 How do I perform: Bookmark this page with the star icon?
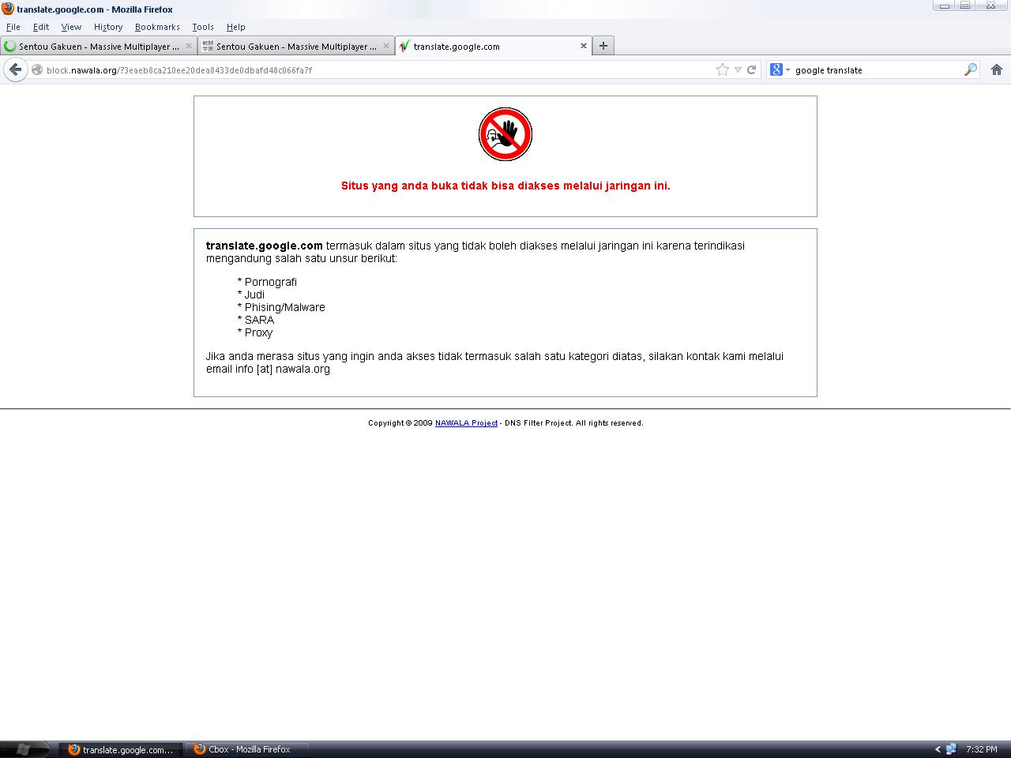[722, 69]
